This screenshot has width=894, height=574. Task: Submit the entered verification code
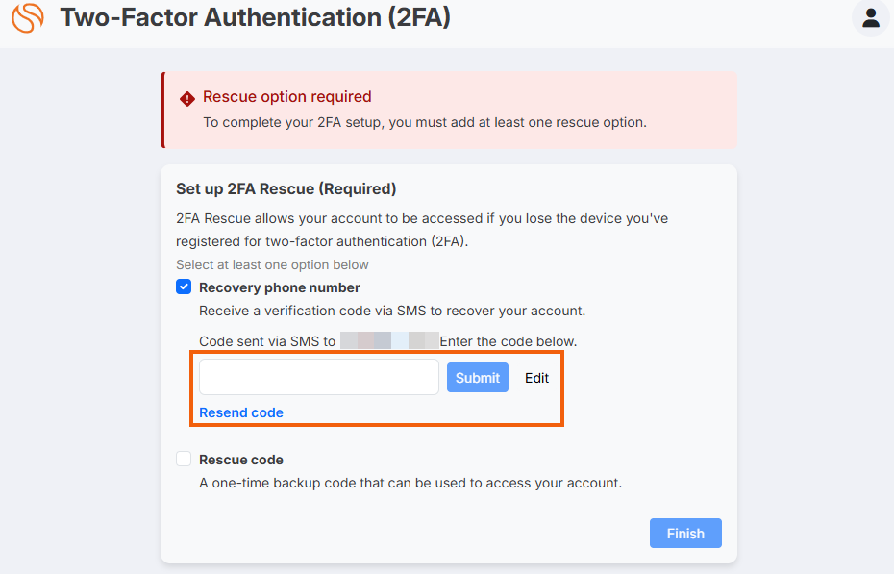[x=477, y=377]
